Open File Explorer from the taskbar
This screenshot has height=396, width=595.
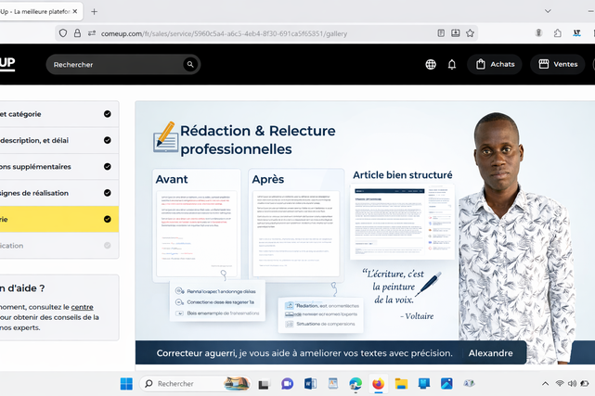(401, 384)
